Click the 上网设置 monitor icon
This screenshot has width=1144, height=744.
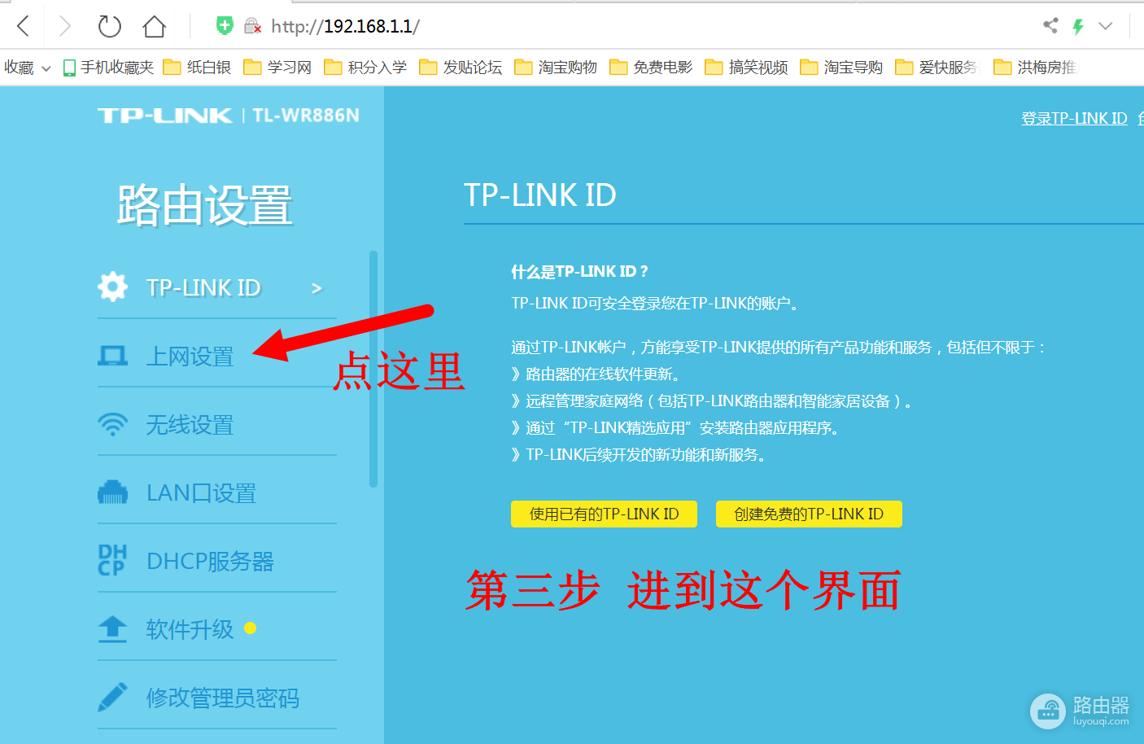coord(112,355)
